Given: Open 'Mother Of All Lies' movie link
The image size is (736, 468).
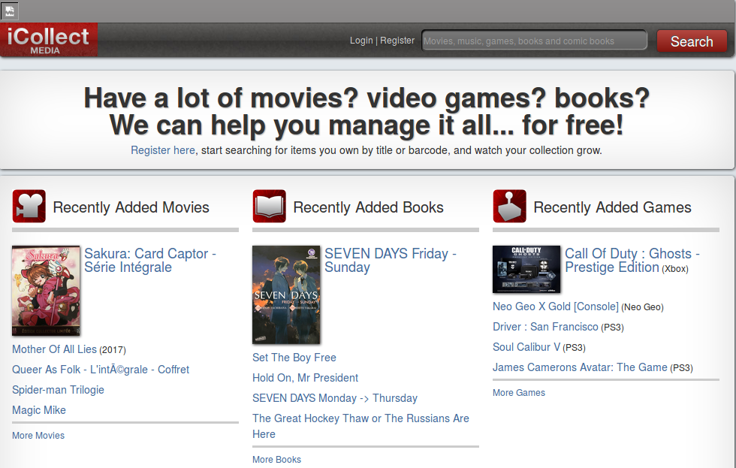Looking at the screenshot, I should (x=54, y=349).
